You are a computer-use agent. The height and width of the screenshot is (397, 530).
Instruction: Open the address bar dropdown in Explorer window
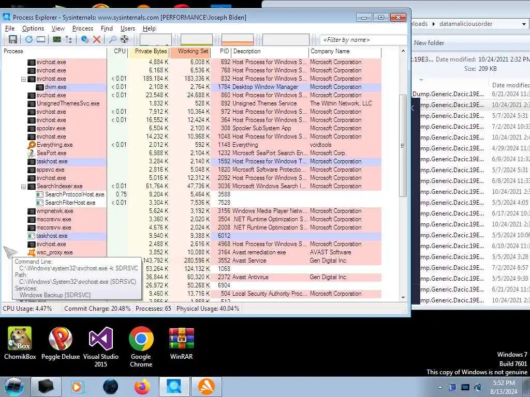tap(524, 24)
